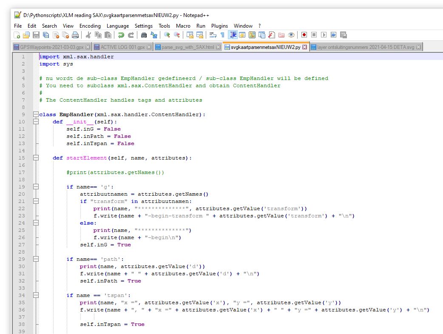The image size is (443, 334).
Task: Start macro recording with red record icon
Action: tap(304, 35)
